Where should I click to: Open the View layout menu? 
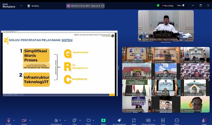181,6
